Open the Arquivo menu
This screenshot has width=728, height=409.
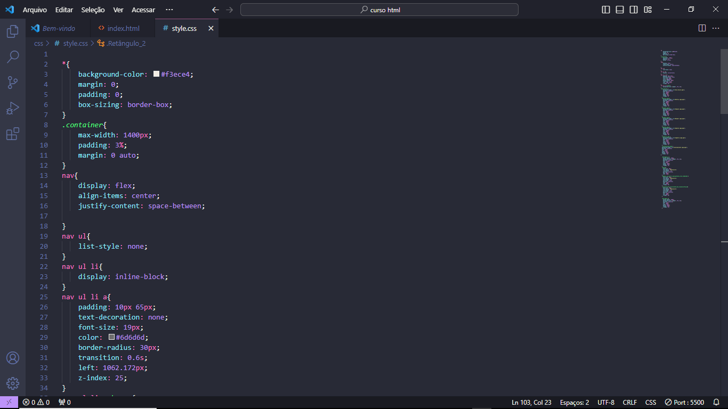click(x=35, y=10)
